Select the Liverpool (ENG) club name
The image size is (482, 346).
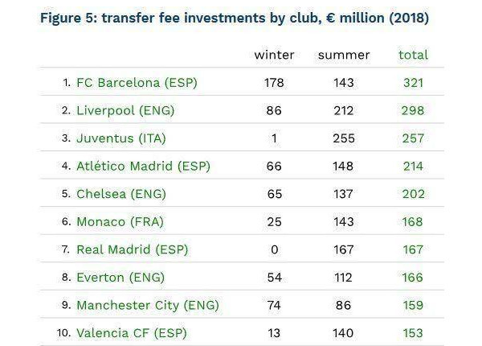click(x=125, y=110)
